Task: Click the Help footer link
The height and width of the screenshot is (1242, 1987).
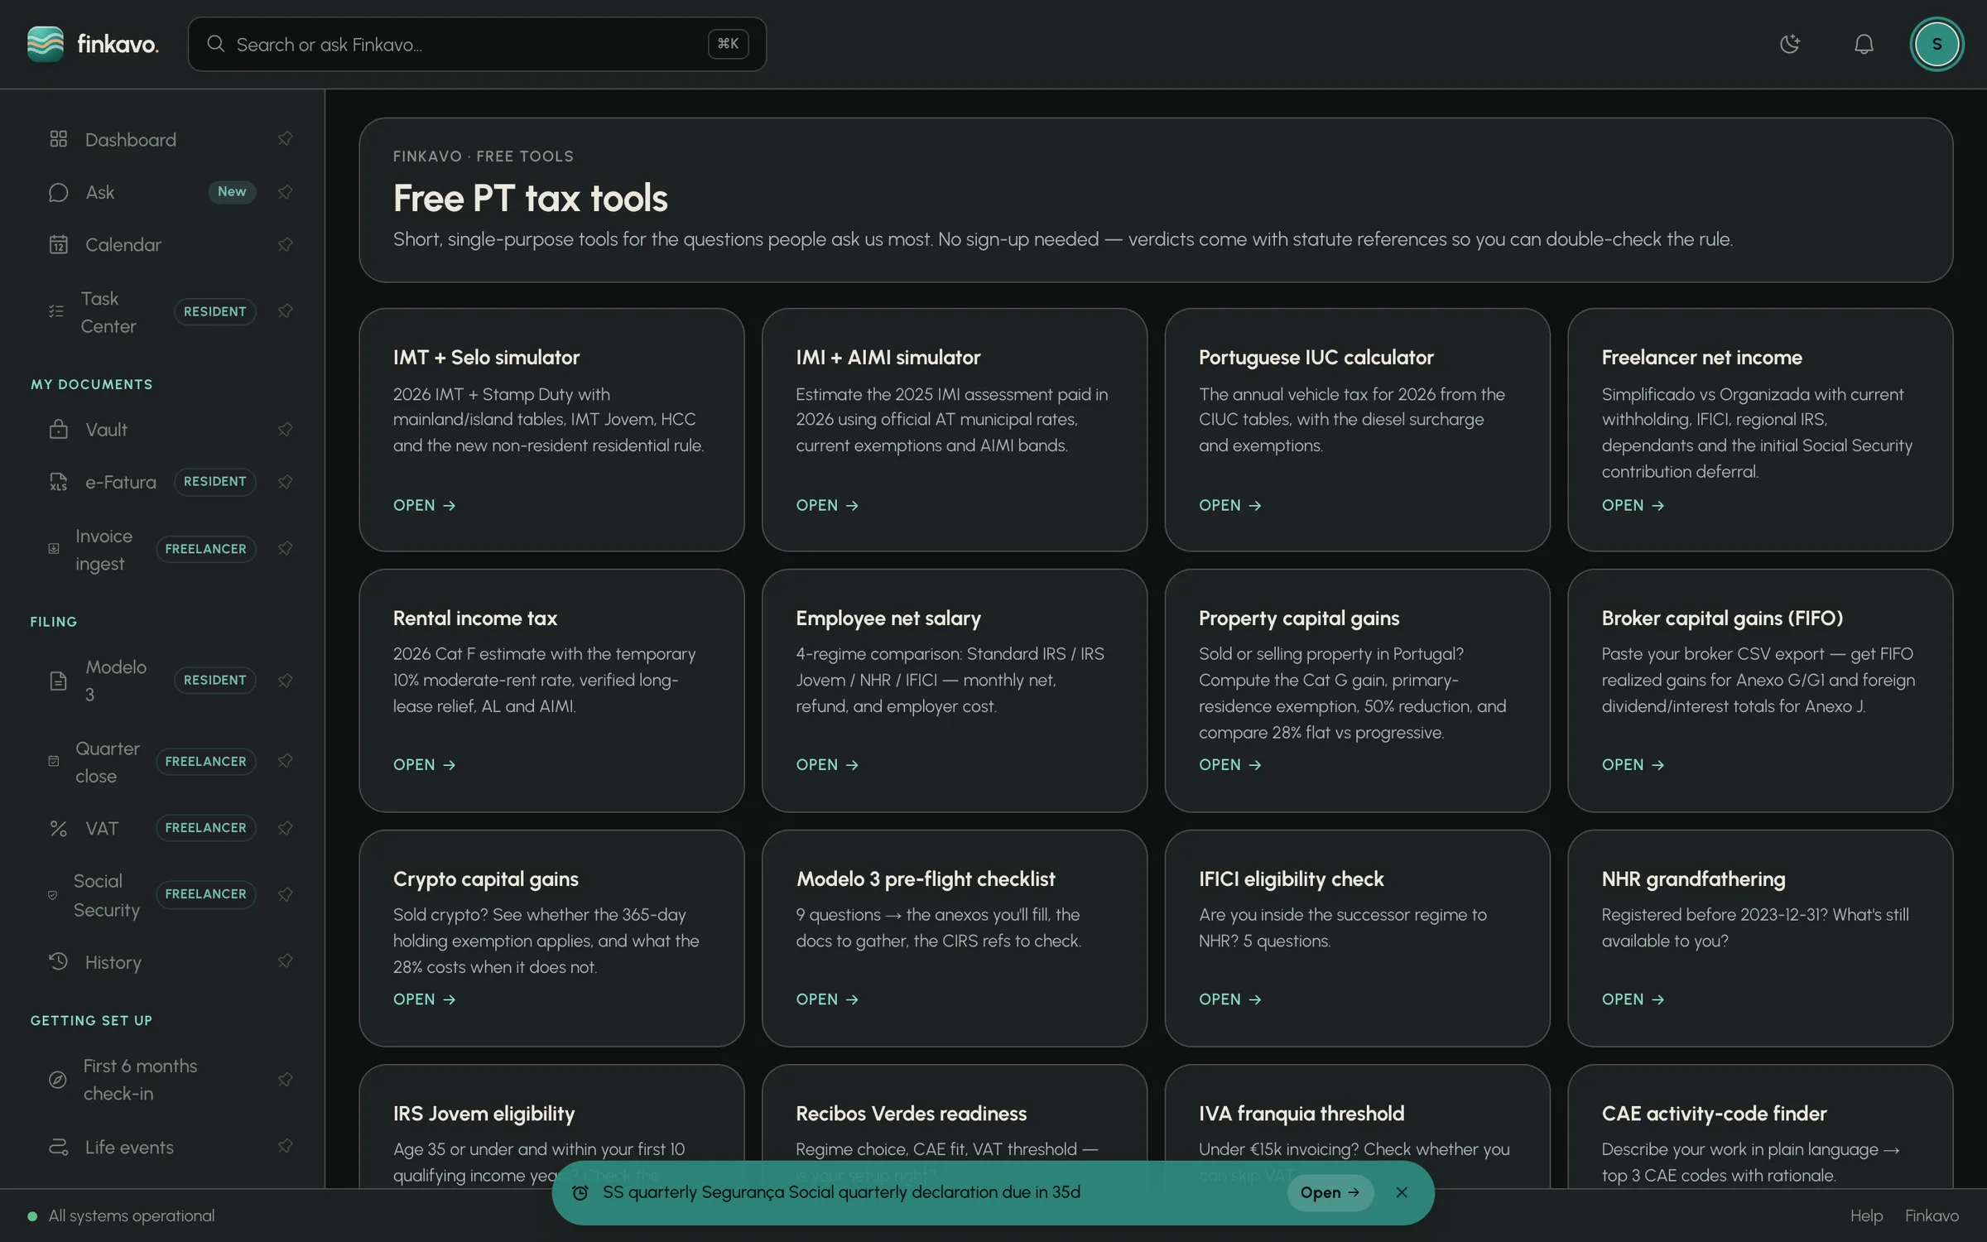Action: pyautogui.click(x=1866, y=1216)
